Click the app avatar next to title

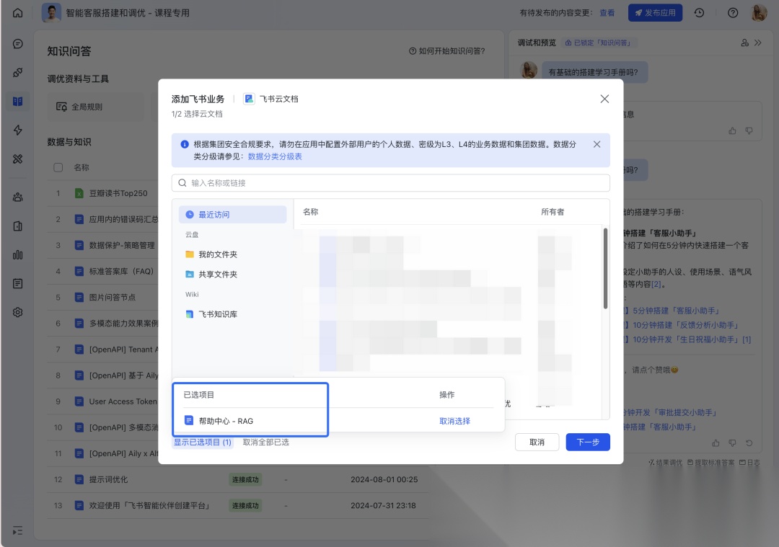pos(52,13)
